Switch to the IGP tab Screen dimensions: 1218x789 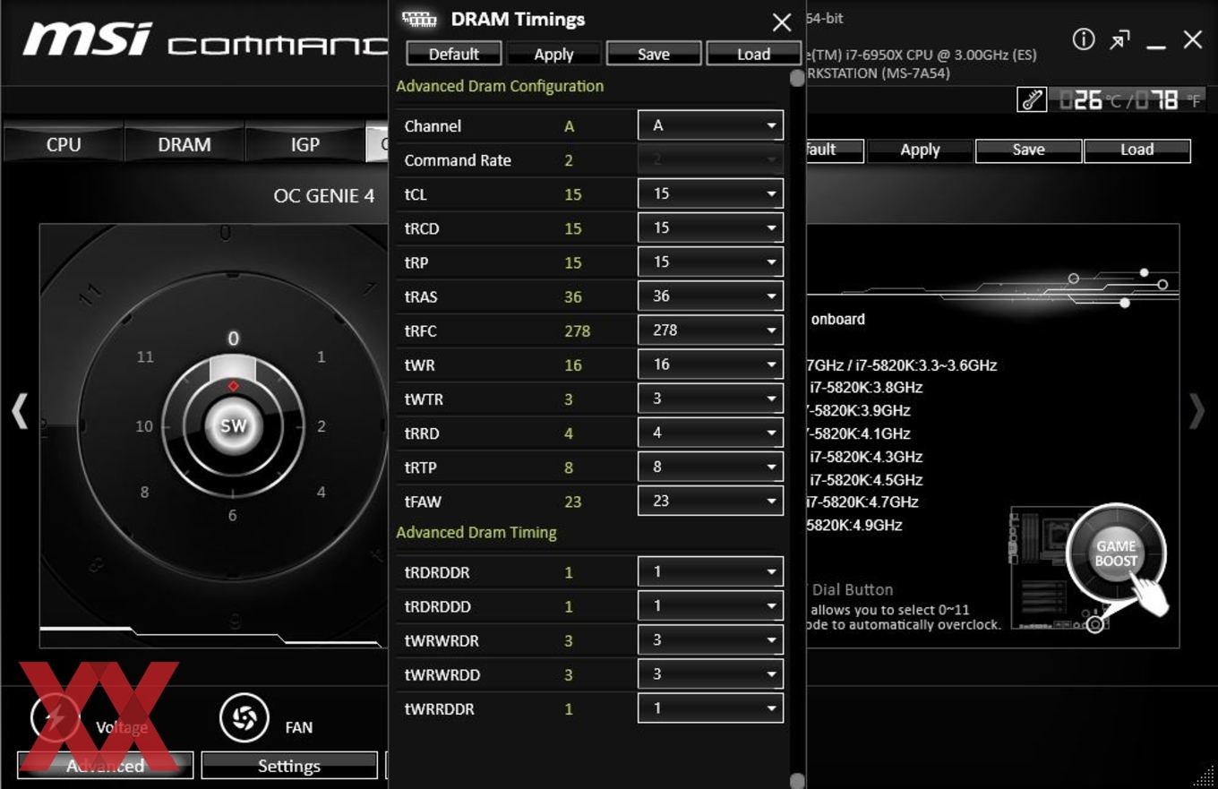305,144
